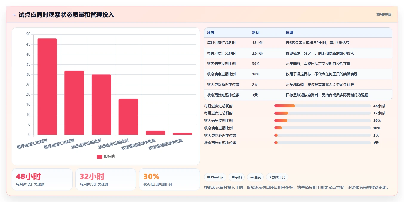
Task: Click the chart bar reaching 18
Action: pos(128,117)
